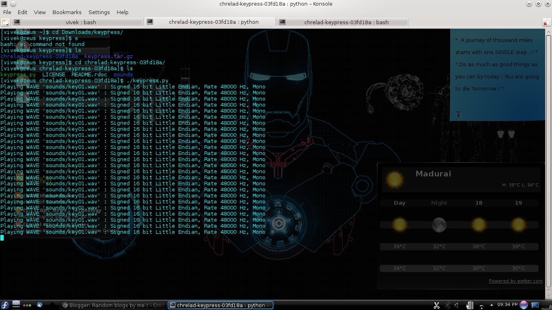This screenshot has height=310, width=552.
Task: Open the Edit menu
Action: pos(22,12)
